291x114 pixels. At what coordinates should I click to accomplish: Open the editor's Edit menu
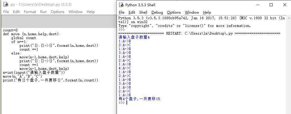point(16,12)
